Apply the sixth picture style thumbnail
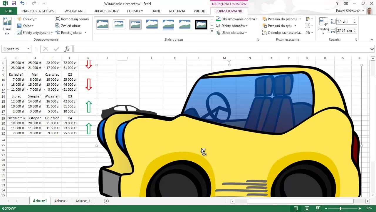Viewport: 376px width, 212px height. pos(184,24)
